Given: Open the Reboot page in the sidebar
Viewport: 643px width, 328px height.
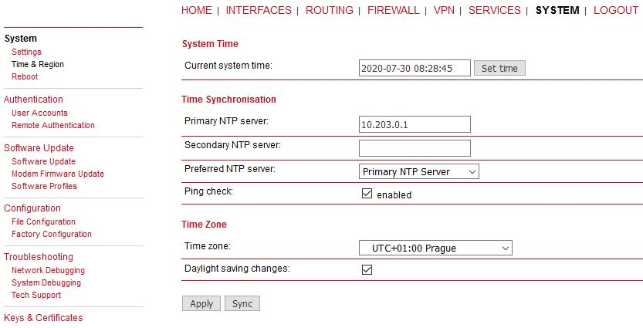Looking at the screenshot, I should coord(25,76).
